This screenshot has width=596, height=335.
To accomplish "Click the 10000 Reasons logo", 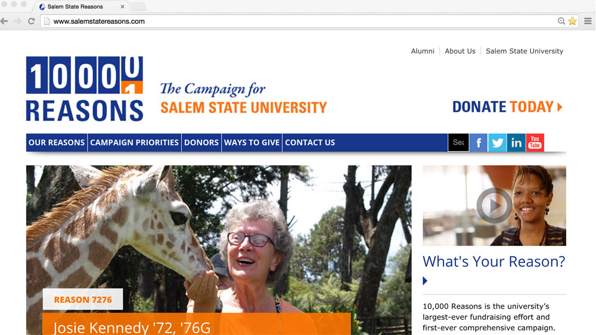I will pos(85,89).
